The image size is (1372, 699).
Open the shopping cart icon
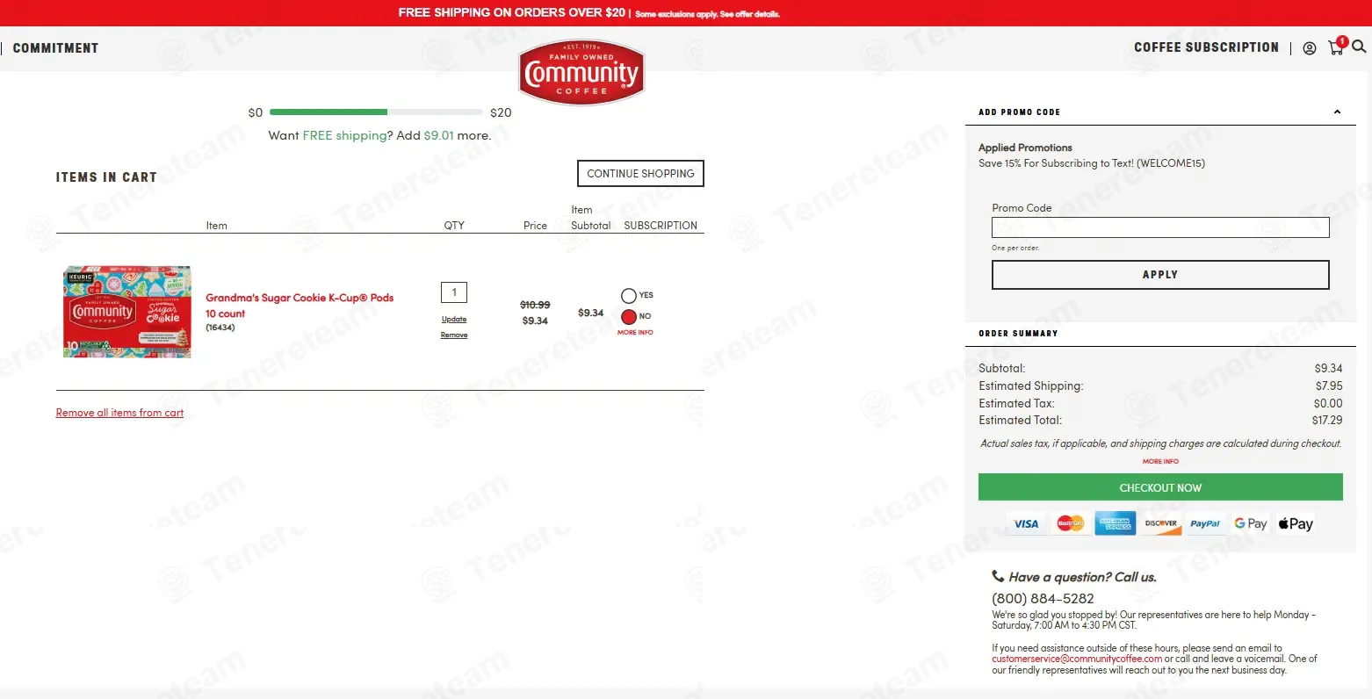click(1336, 47)
